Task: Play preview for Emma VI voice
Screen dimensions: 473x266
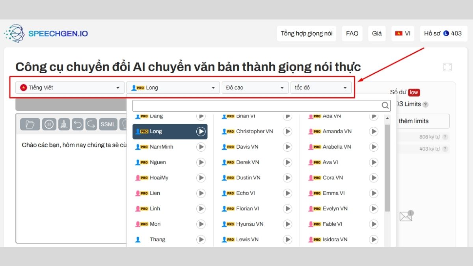Action: click(374, 193)
